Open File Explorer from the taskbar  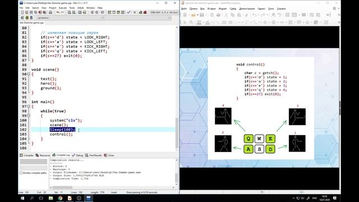click(x=51, y=198)
